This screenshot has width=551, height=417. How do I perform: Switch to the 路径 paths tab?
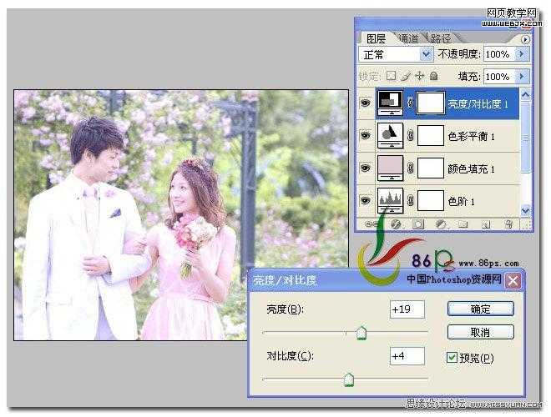point(440,38)
